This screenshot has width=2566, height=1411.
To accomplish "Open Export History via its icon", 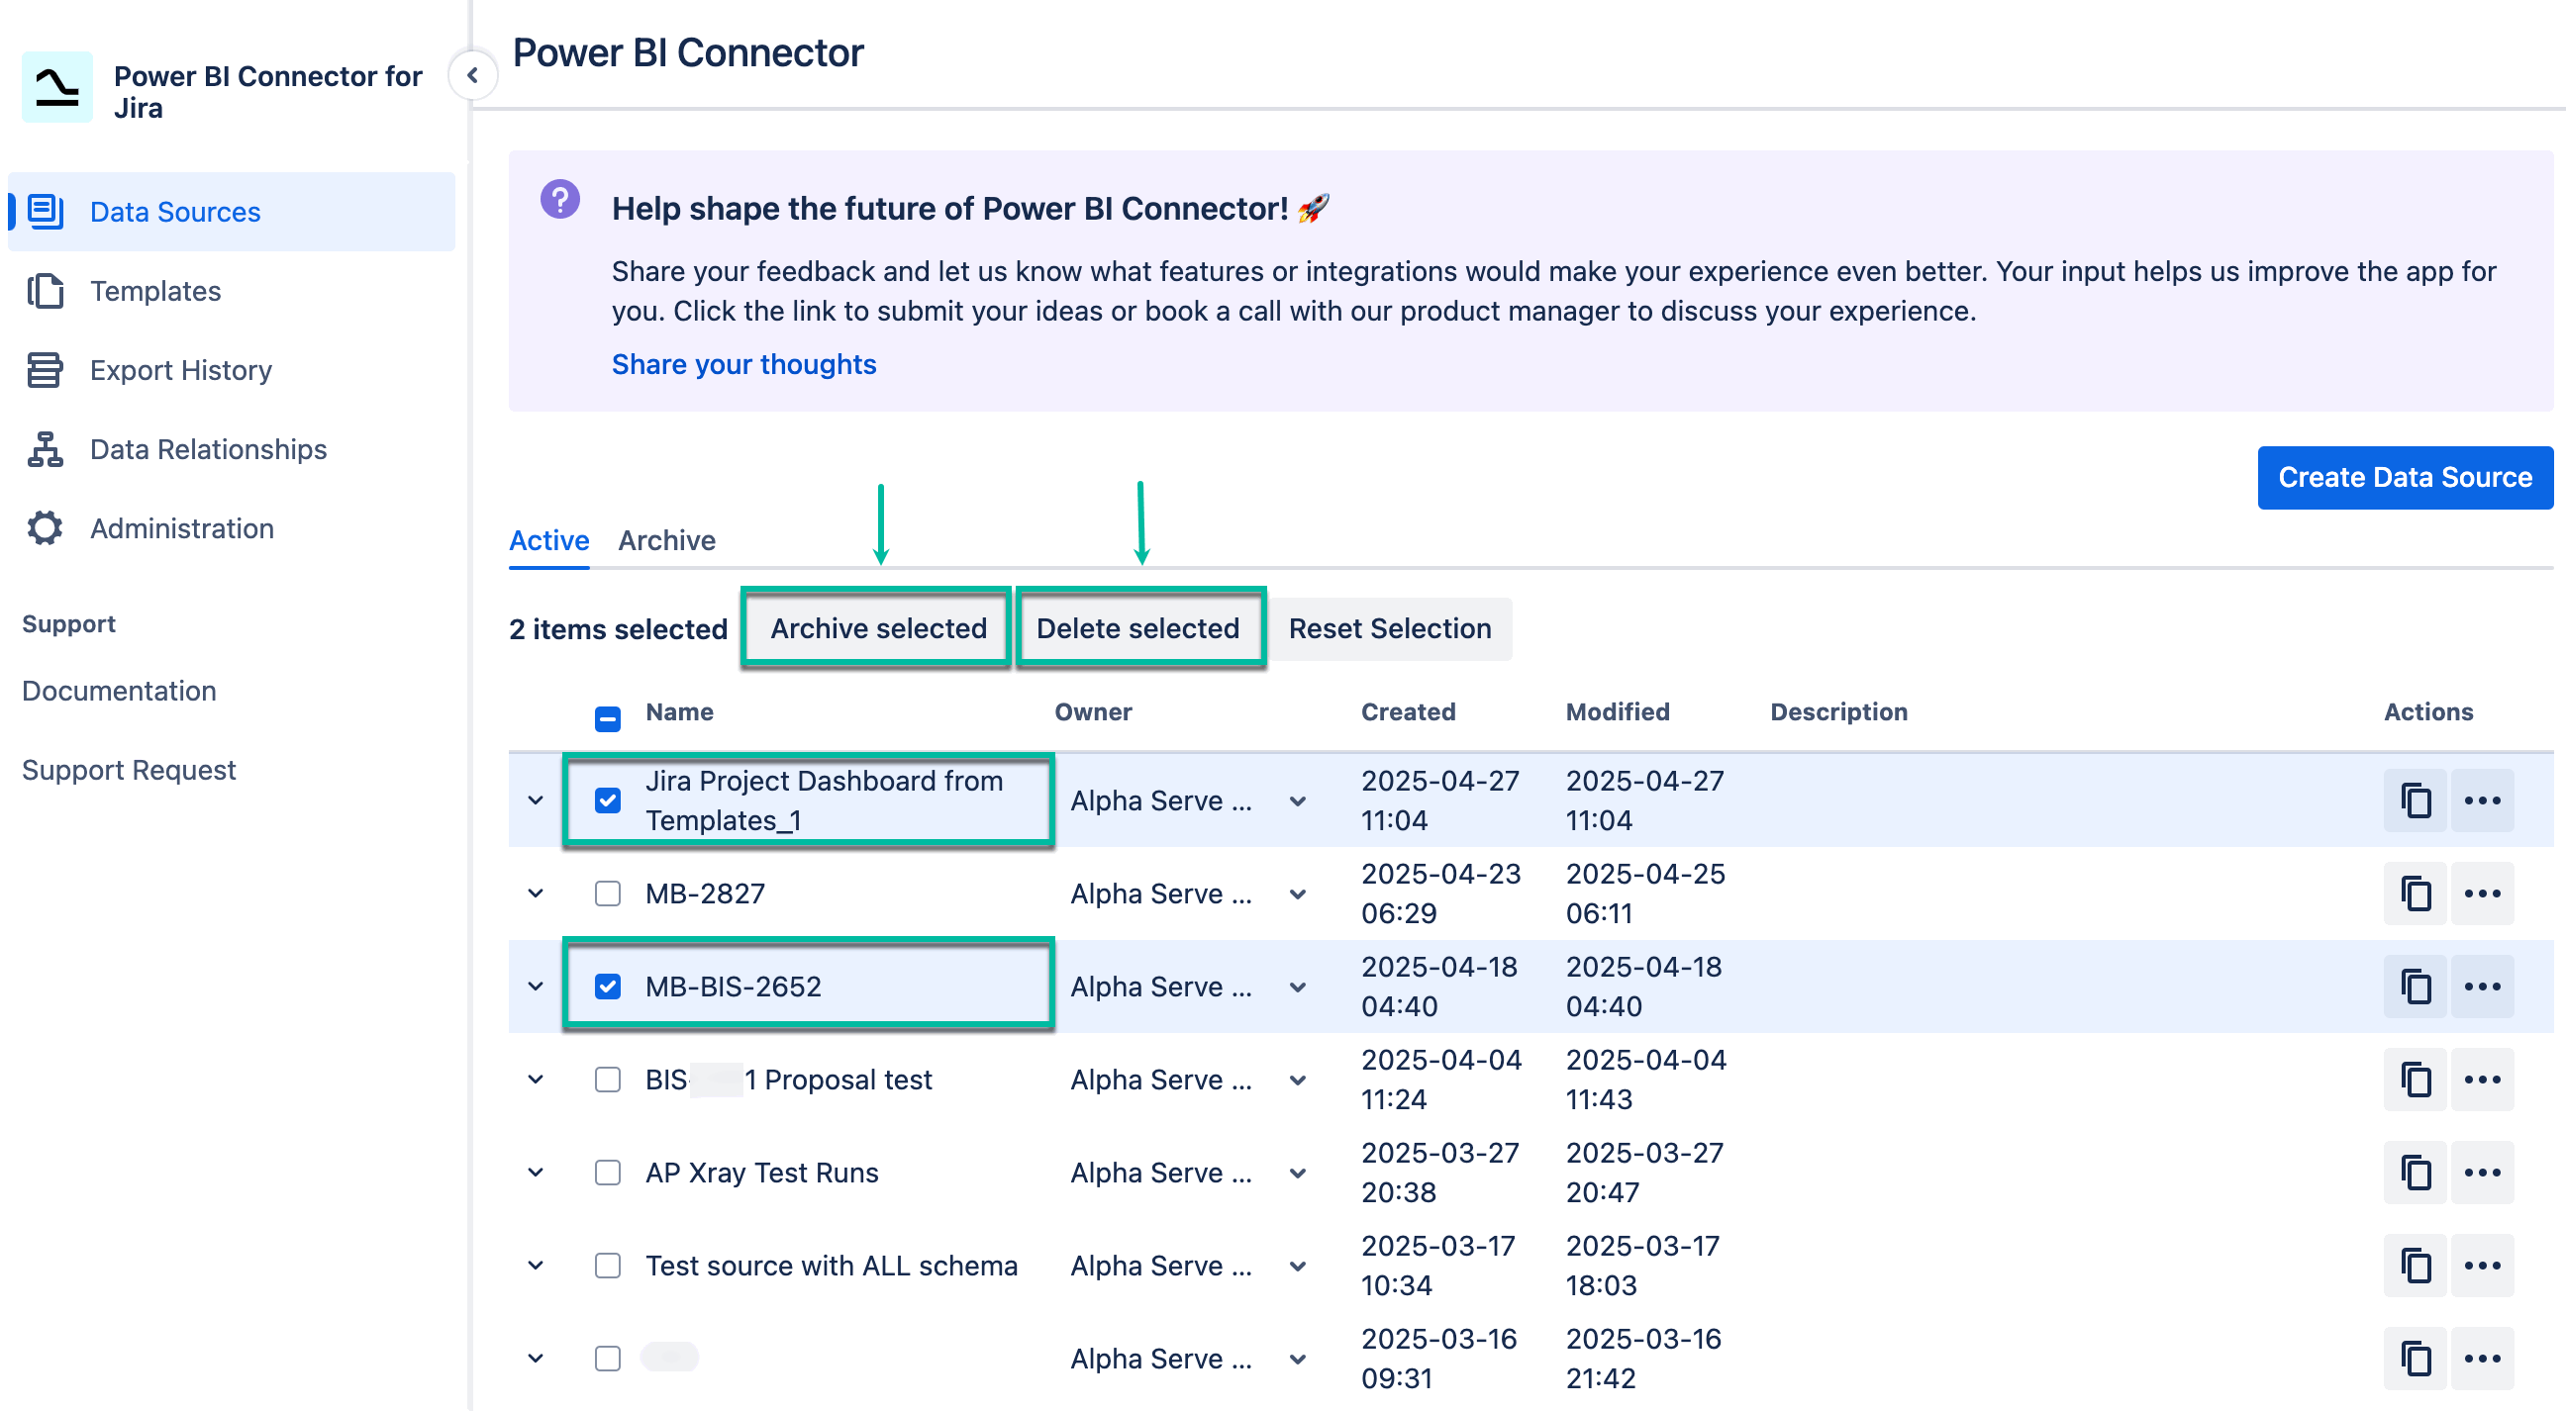I will tap(44, 369).
